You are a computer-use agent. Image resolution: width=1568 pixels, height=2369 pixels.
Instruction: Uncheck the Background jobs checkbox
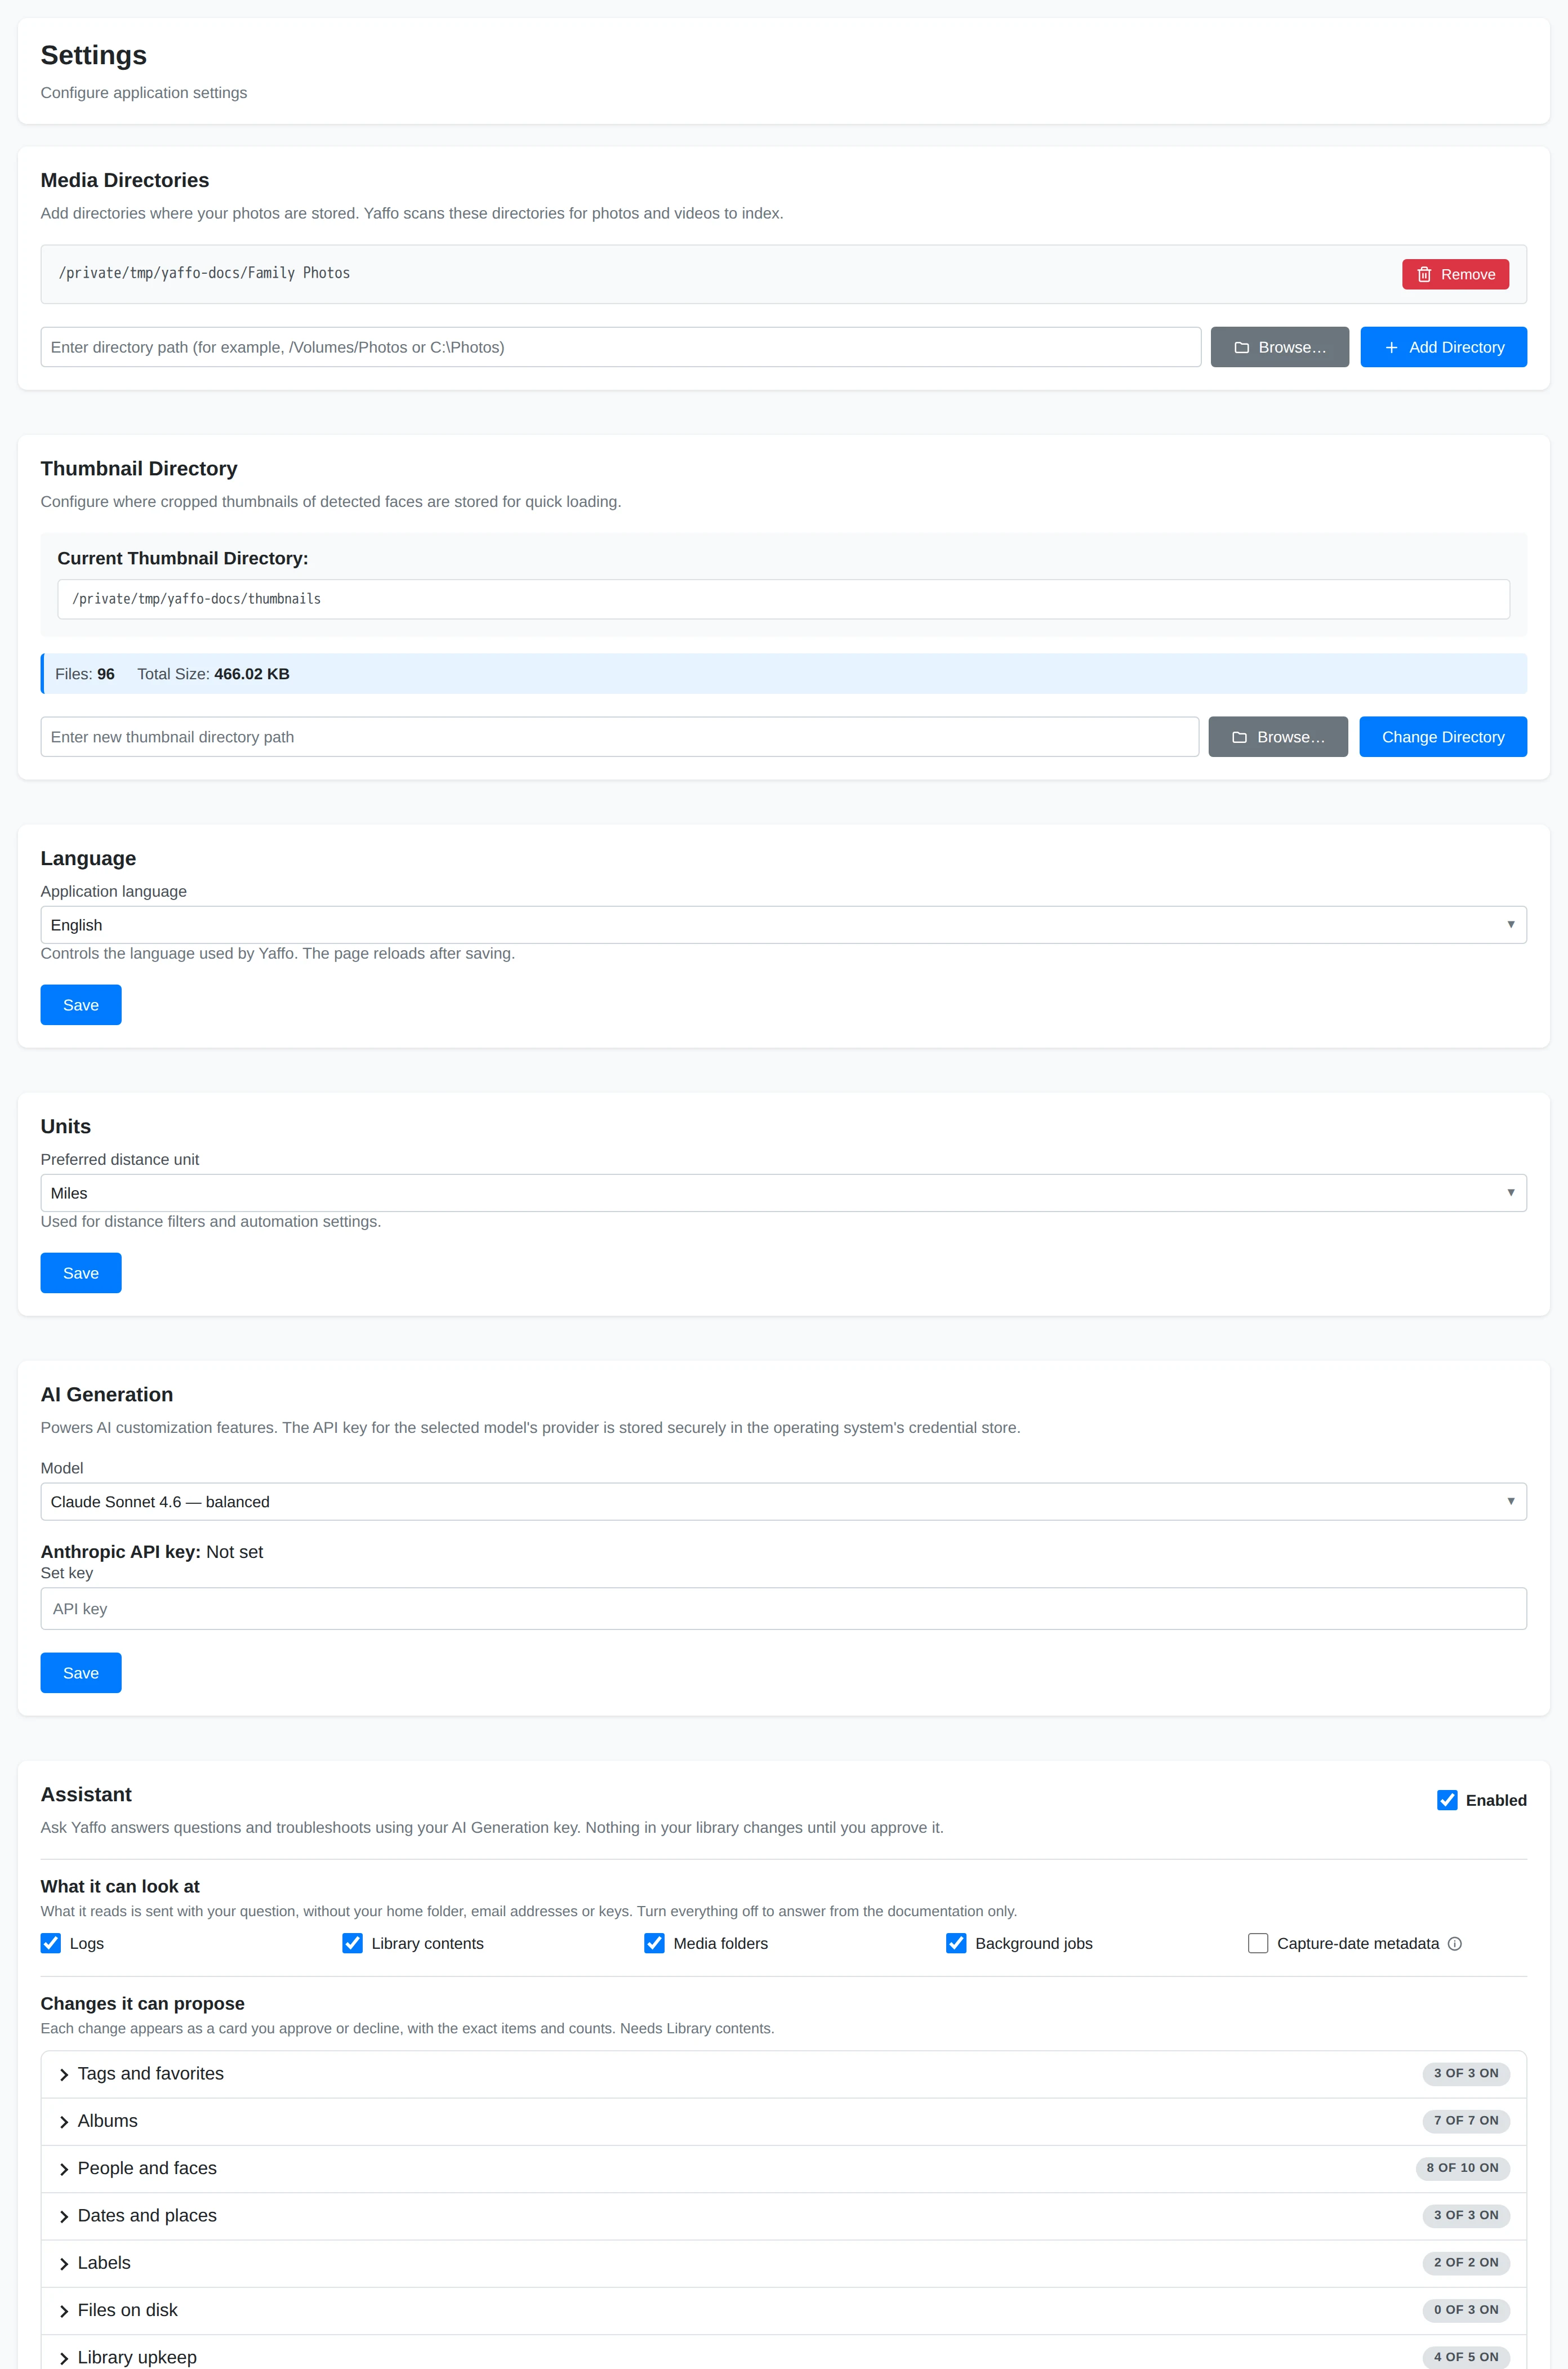(956, 1943)
